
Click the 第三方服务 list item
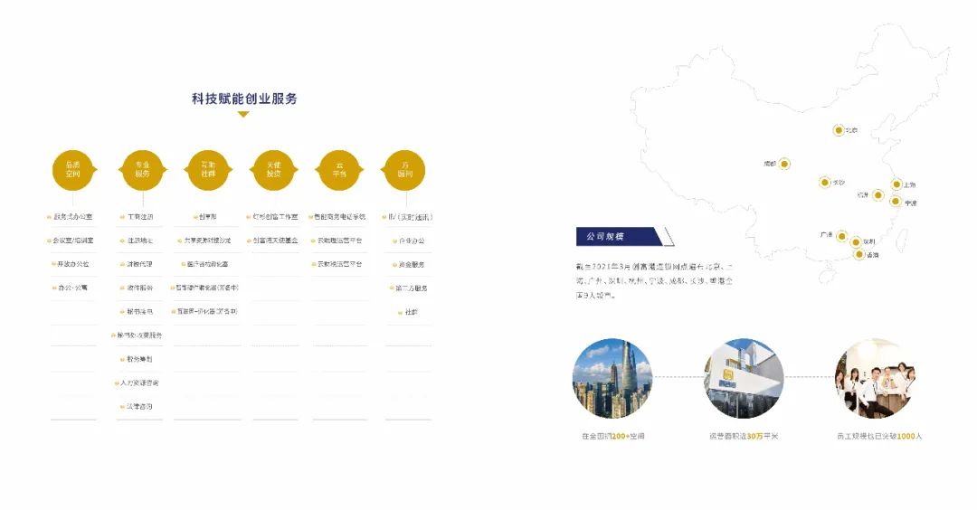click(410, 288)
